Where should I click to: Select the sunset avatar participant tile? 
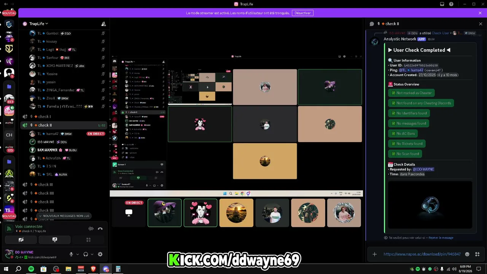(x=236, y=213)
